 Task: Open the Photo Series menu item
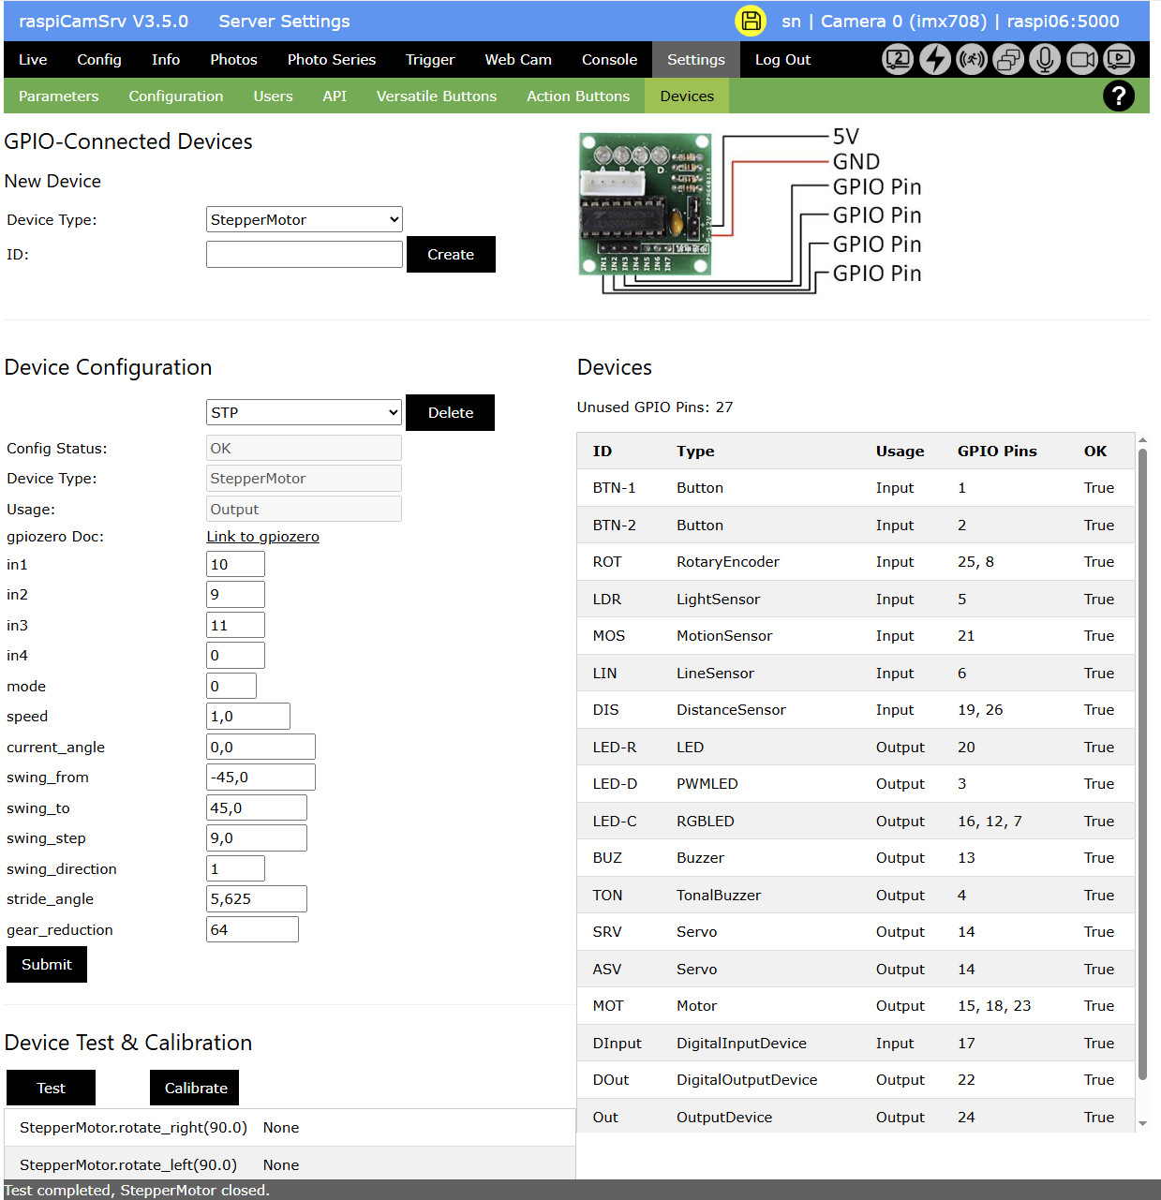[x=331, y=60]
